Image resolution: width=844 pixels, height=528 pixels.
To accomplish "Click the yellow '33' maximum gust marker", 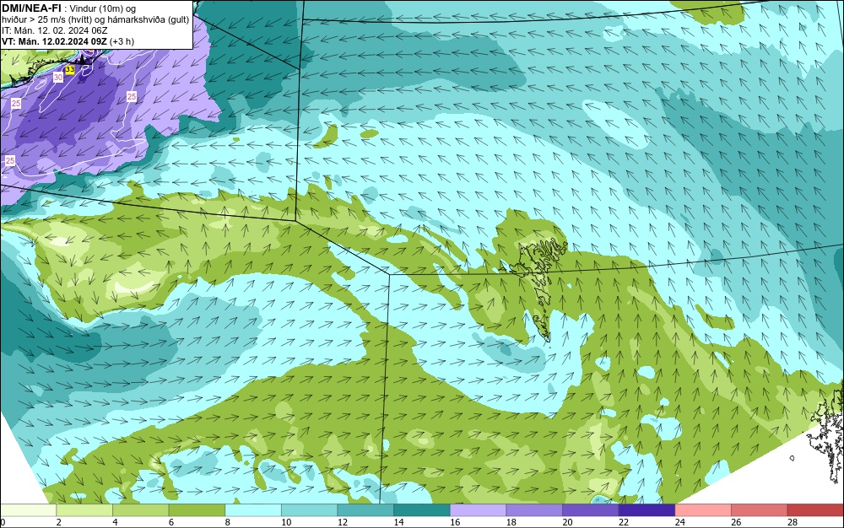I will click(x=69, y=70).
